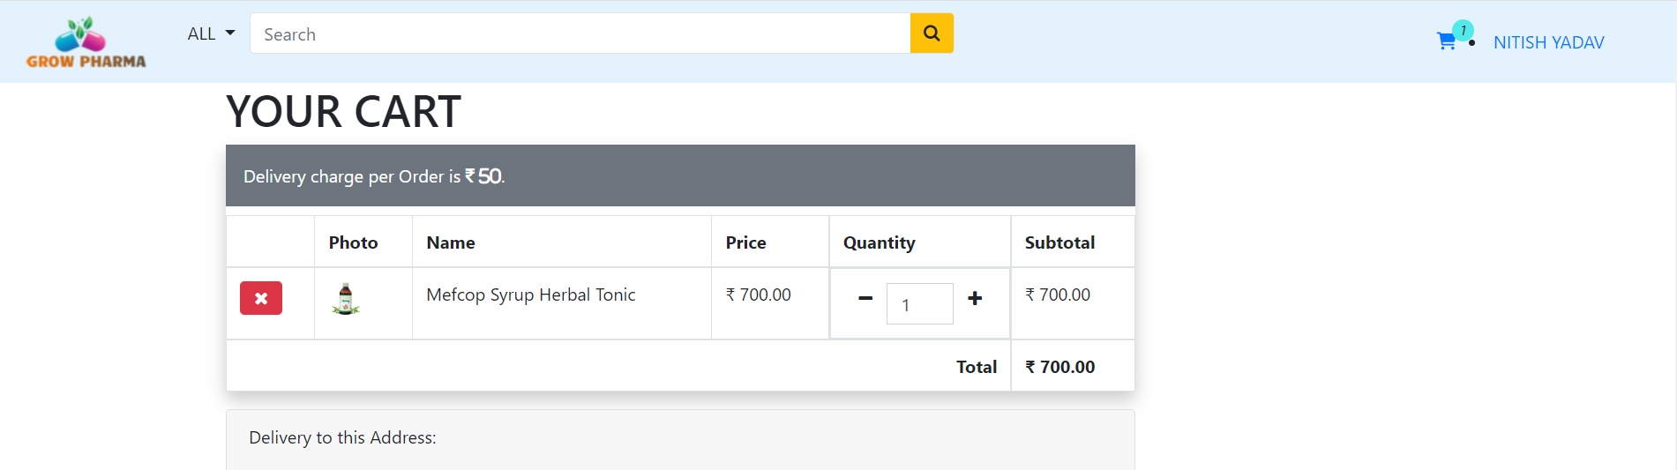Select the Price column header
1677x470 pixels.
745,242
